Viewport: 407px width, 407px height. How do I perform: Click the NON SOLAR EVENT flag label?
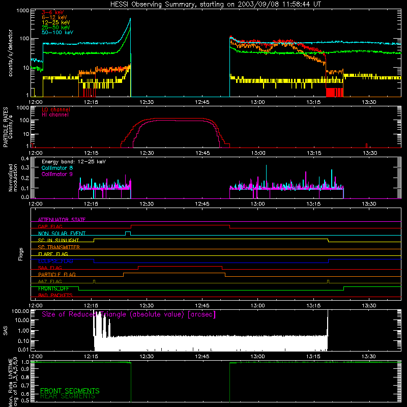click(62, 234)
